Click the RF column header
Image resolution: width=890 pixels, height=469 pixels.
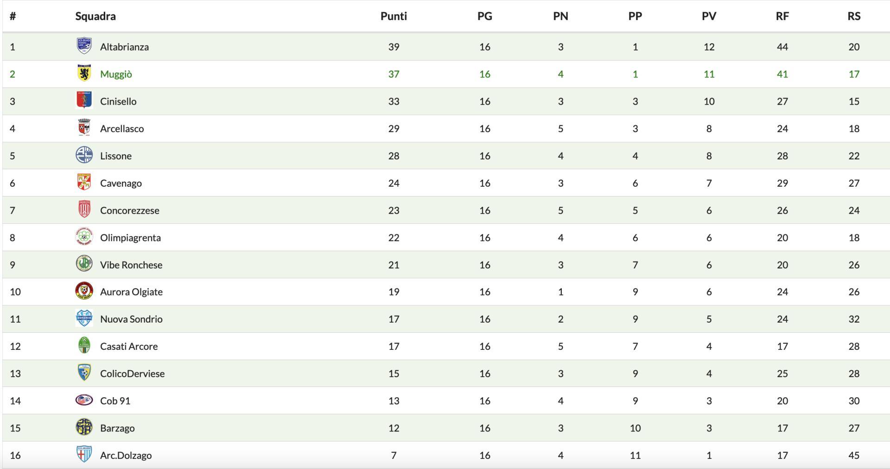(x=782, y=16)
